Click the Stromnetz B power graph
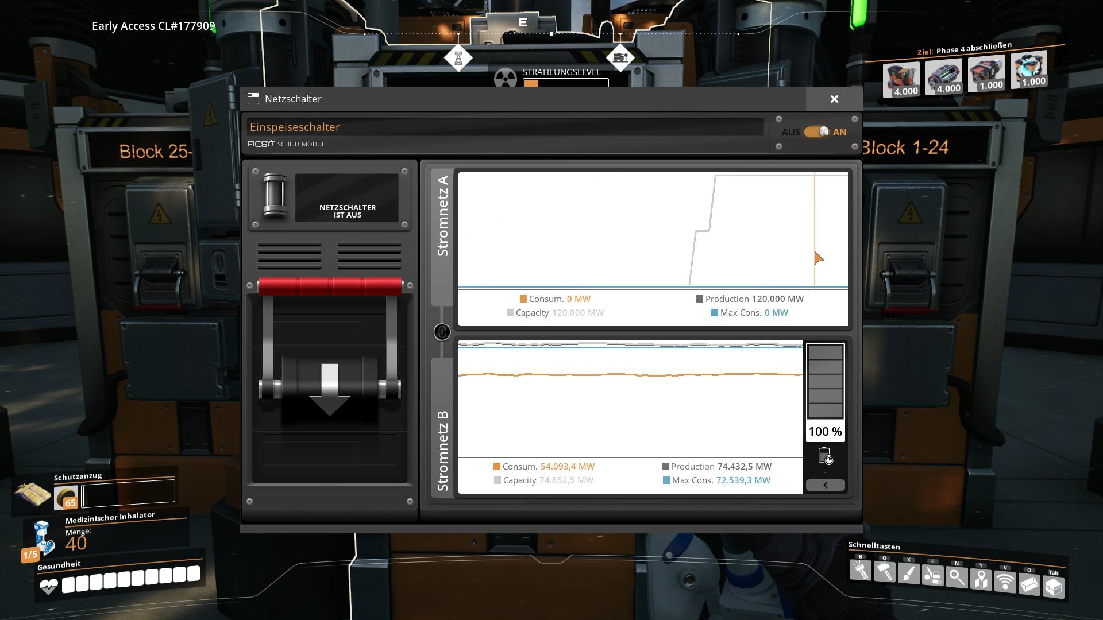This screenshot has width=1103, height=620. click(x=631, y=398)
